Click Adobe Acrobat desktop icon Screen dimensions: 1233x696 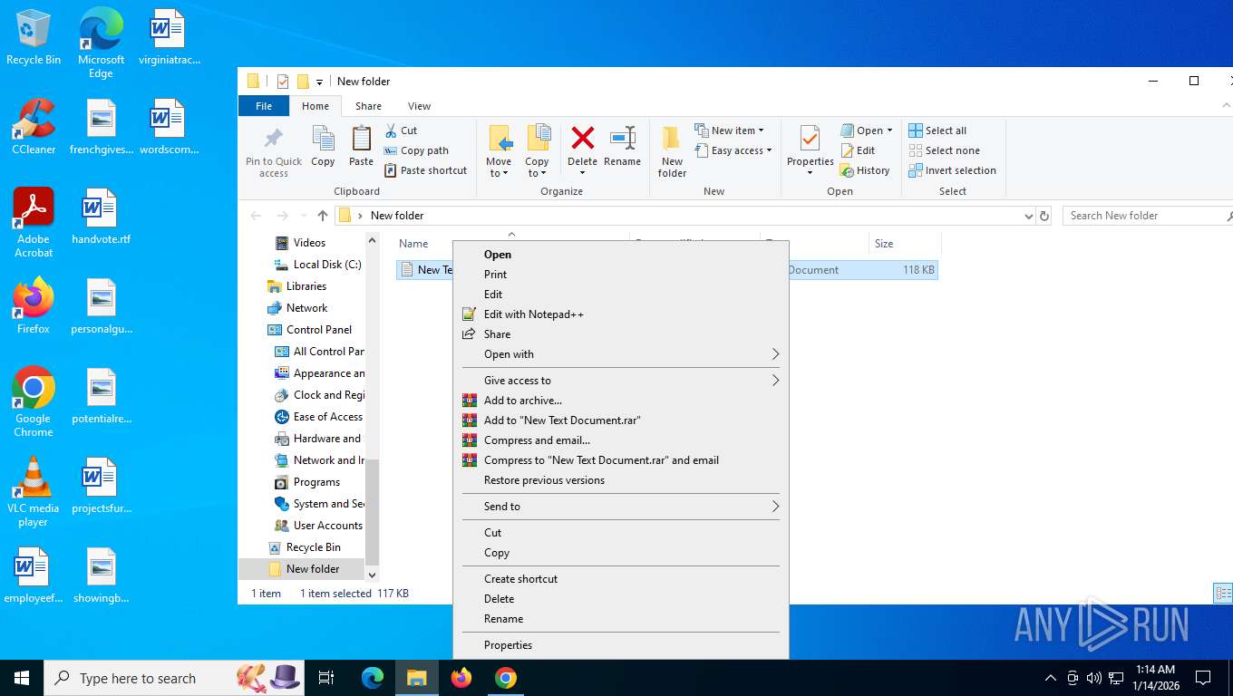tap(34, 222)
